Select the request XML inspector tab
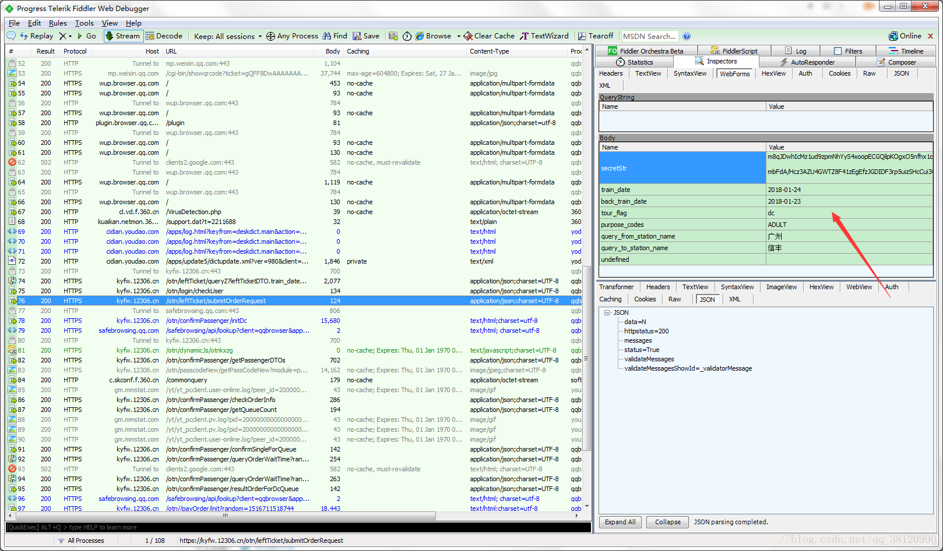Screen dimensions: 943x551 (x=605, y=86)
